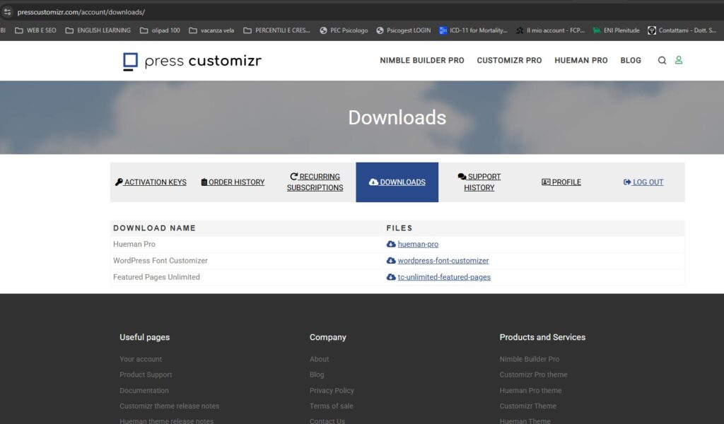Open the ENGLISH LEARNING bookmark folder
This screenshot has height=424, width=724.
point(98,30)
